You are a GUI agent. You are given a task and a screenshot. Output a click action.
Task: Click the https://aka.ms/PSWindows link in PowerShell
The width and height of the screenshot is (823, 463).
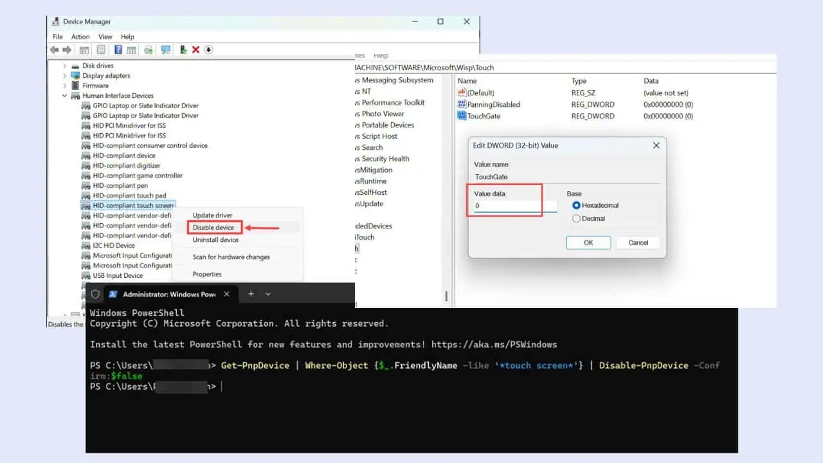494,345
